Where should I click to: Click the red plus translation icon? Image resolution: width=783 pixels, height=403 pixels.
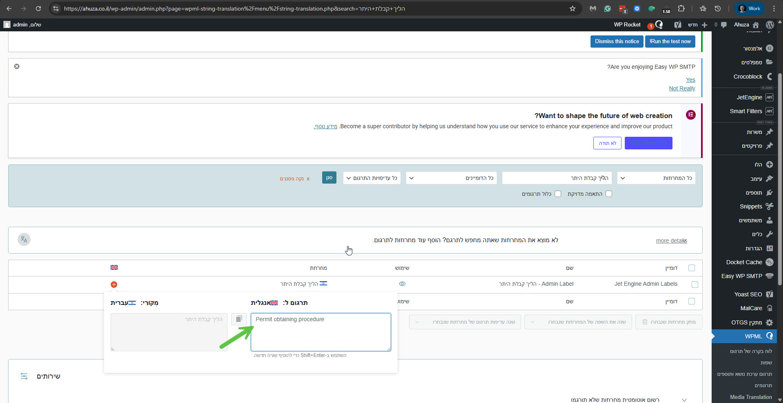click(114, 285)
